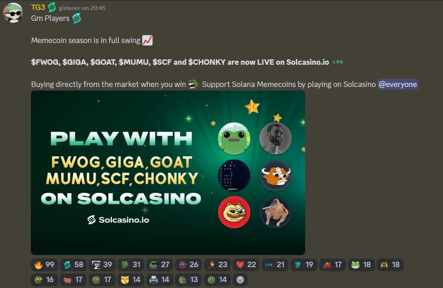Click the Solcasino badge beside TG3's name

52,7
